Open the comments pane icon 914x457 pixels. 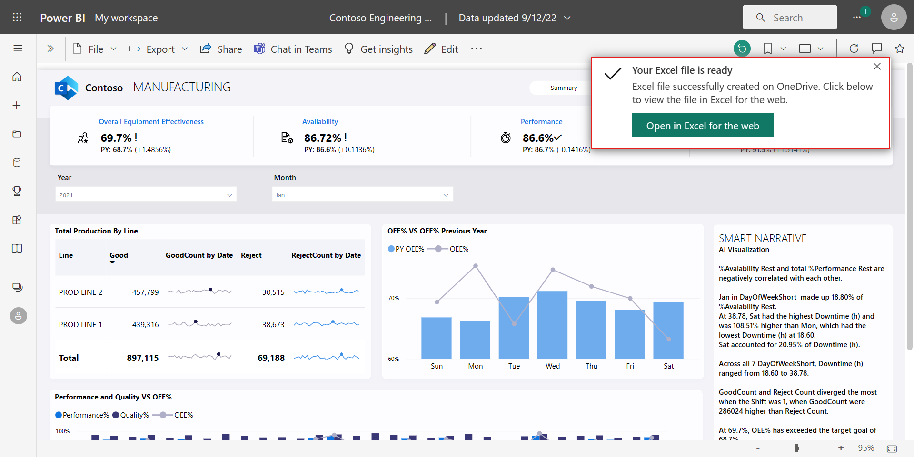(x=877, y=48)
